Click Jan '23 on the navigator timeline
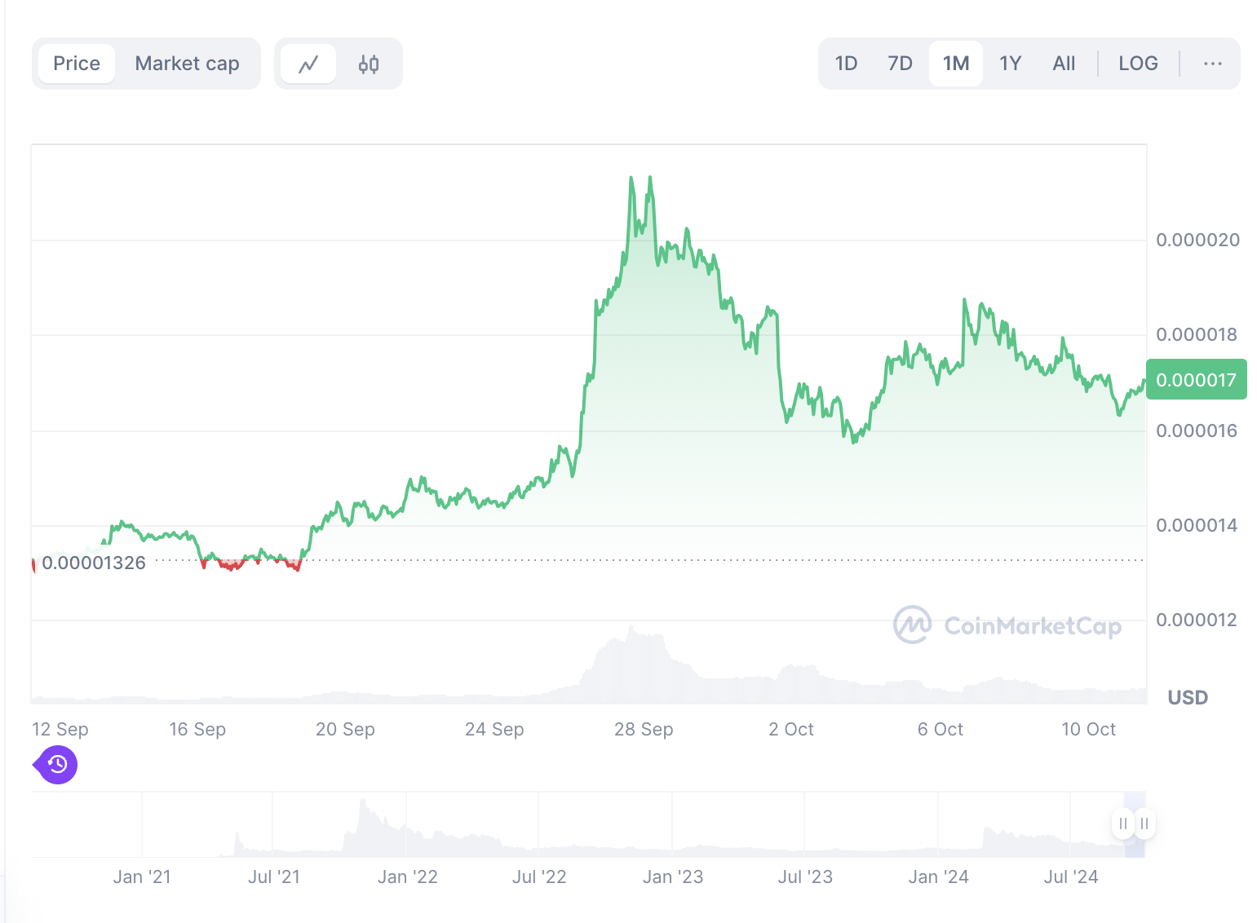This screenshot has width=1257, height=923. click(x=673, y=877)
